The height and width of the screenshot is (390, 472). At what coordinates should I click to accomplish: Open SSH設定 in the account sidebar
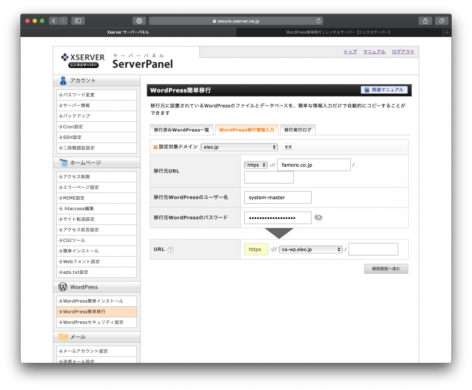pyautogui.click(x=72, y=137)
